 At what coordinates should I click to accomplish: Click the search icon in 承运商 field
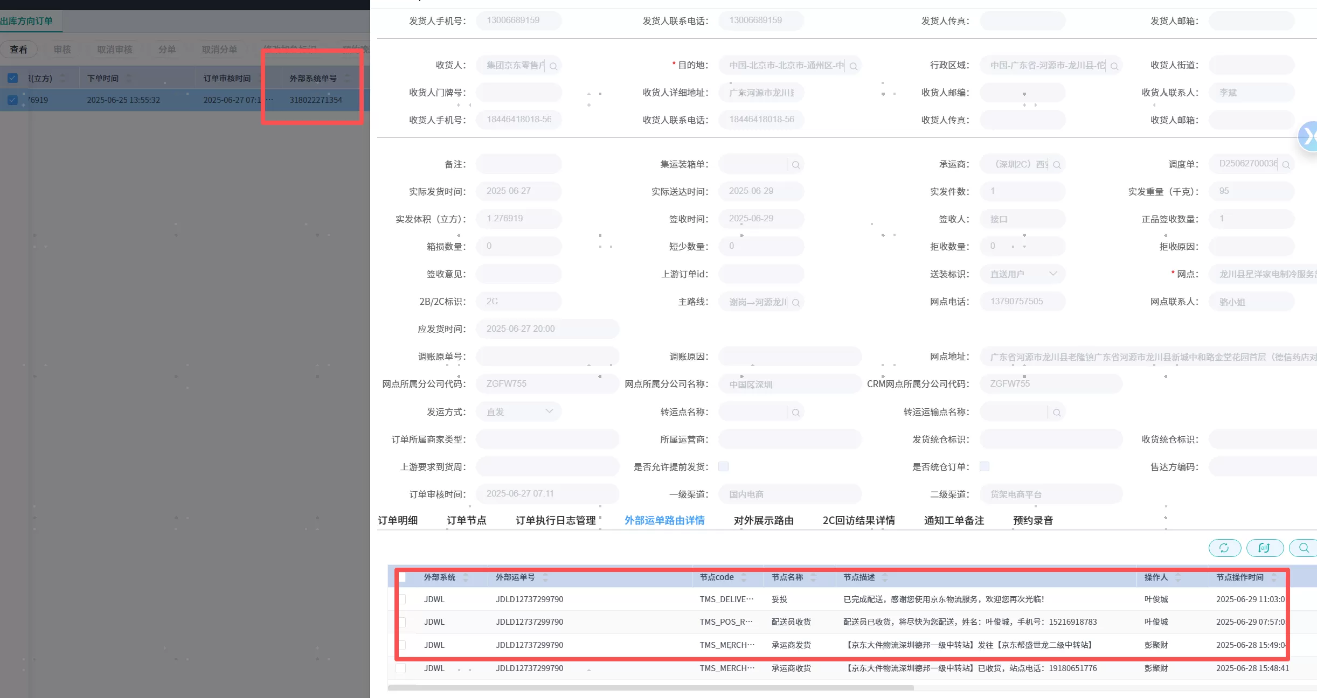pos(1057,165)
